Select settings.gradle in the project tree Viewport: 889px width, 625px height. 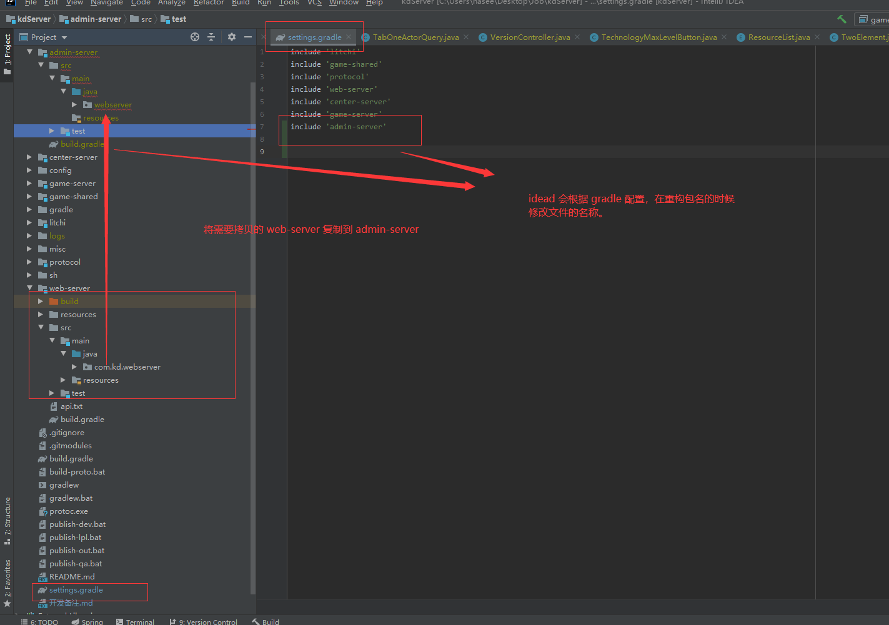coord(76,590)
